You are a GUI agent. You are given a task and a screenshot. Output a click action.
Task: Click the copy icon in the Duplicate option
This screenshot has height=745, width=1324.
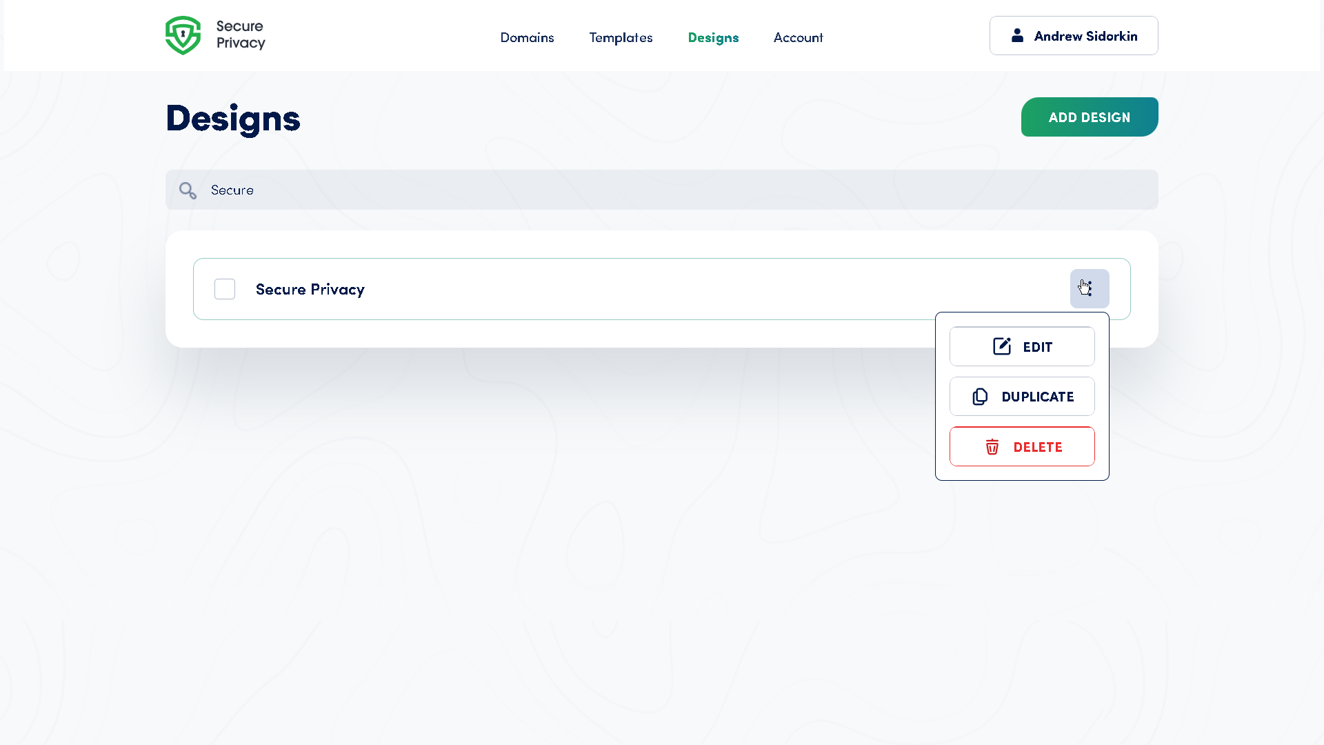(x=980, y=397)
